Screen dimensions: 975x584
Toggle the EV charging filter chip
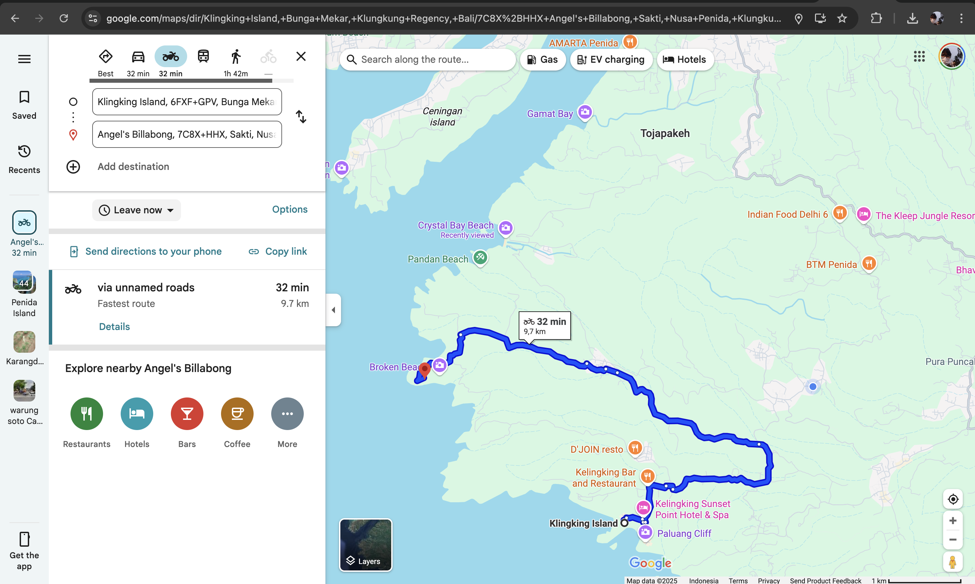coord(611,60)
